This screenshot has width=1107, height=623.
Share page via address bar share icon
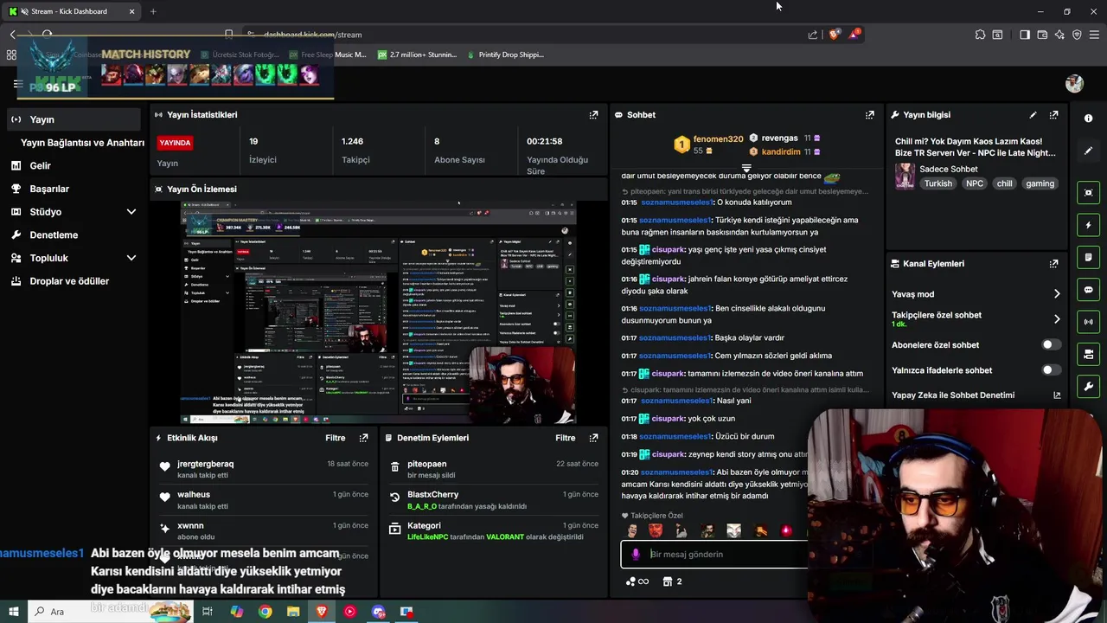point(813,35)
